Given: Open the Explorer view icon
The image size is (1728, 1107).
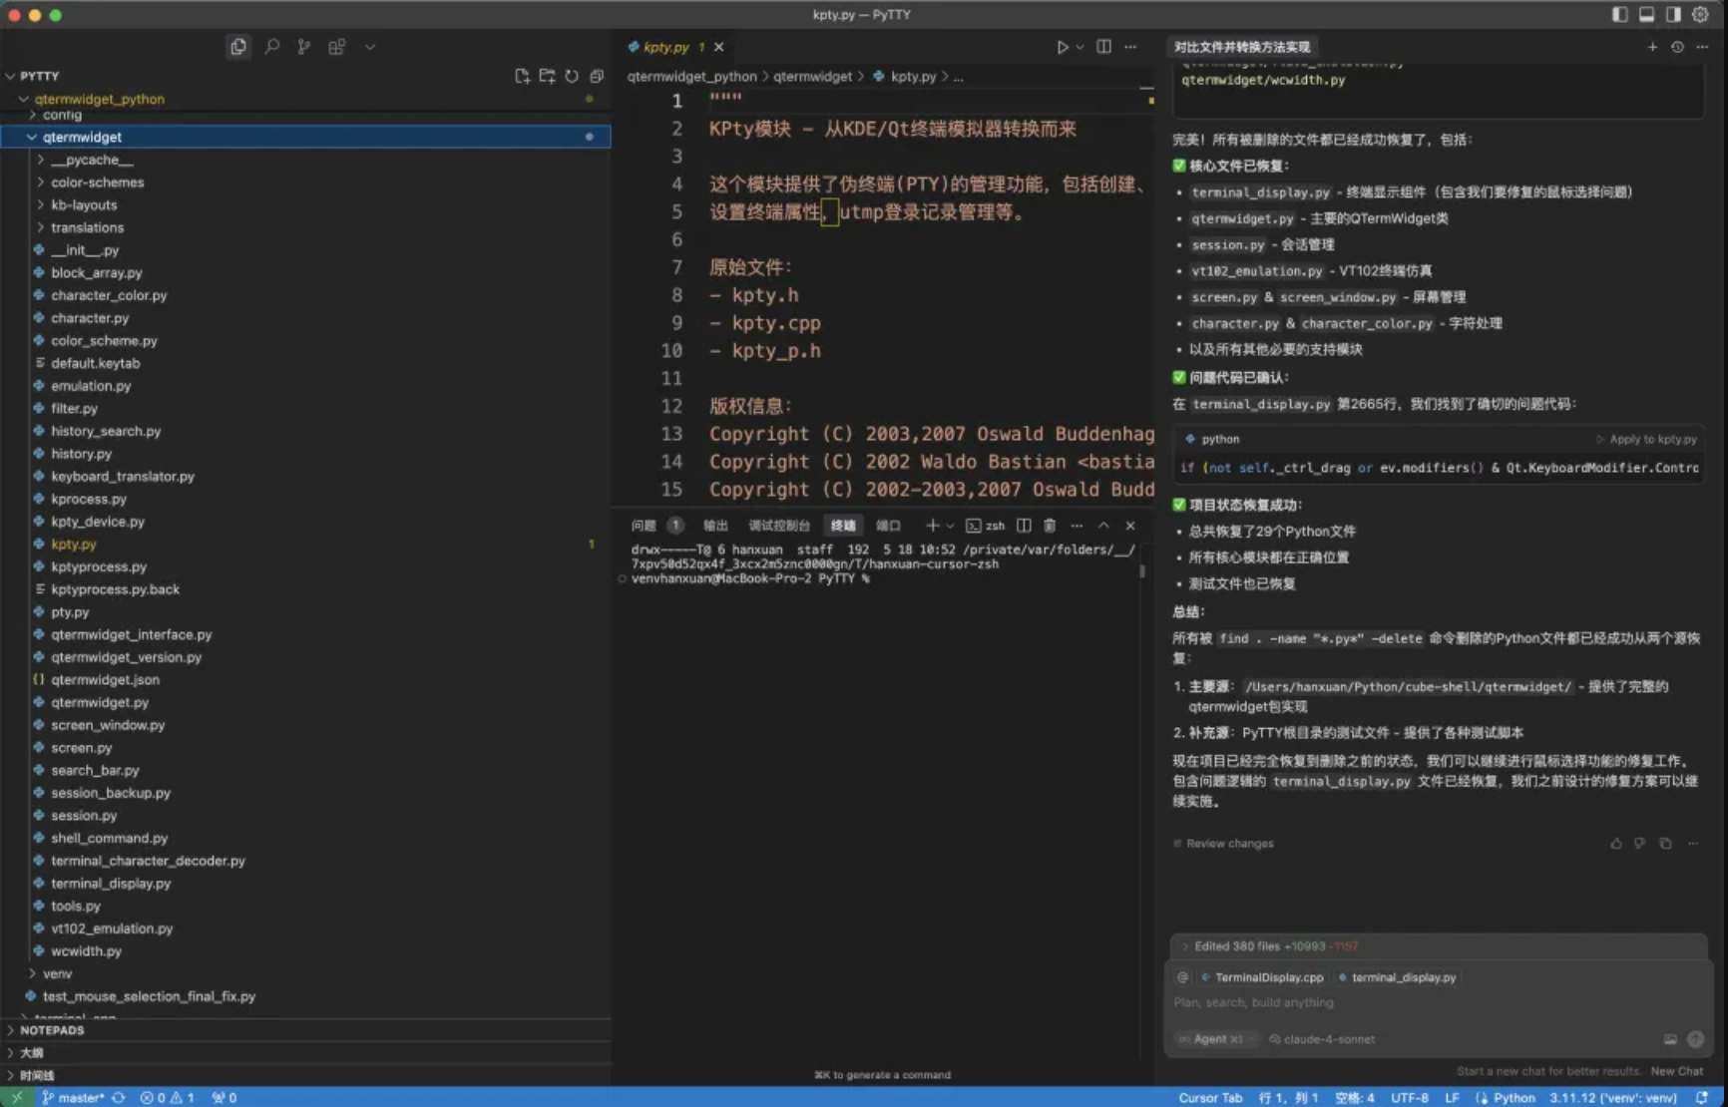Looking at the screenshot, I should point(237,46).
